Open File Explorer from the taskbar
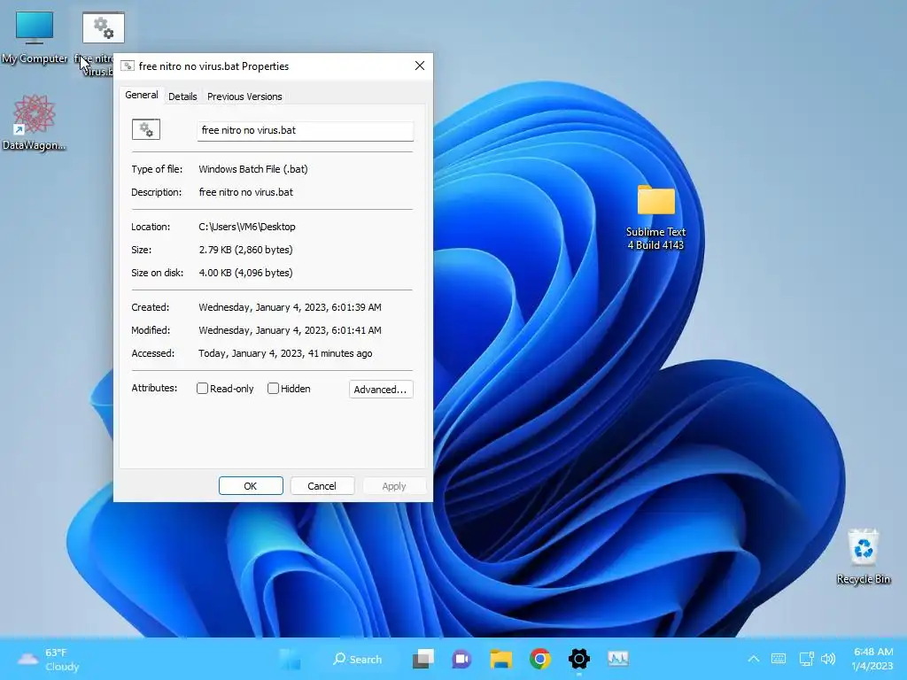 click(x=501, y=659)
